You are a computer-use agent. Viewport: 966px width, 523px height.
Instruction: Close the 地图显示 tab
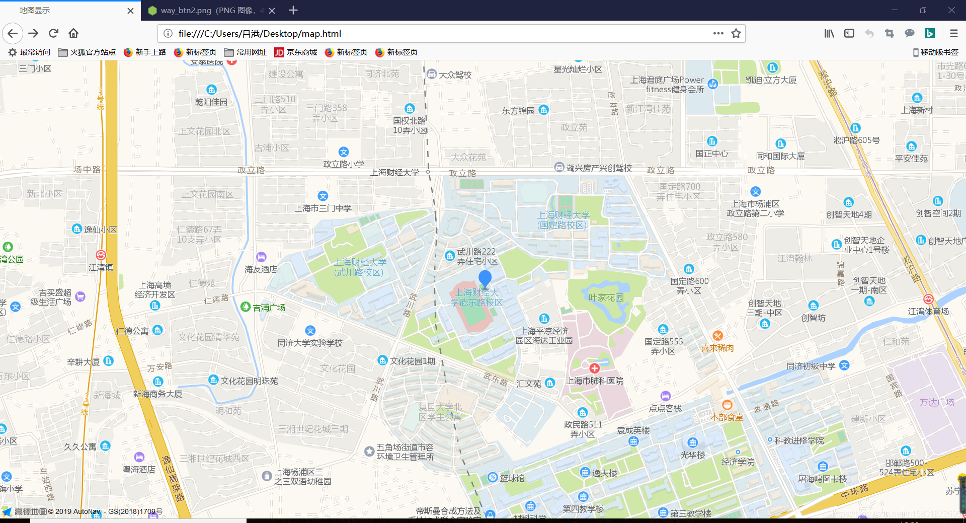pos(130,11)
